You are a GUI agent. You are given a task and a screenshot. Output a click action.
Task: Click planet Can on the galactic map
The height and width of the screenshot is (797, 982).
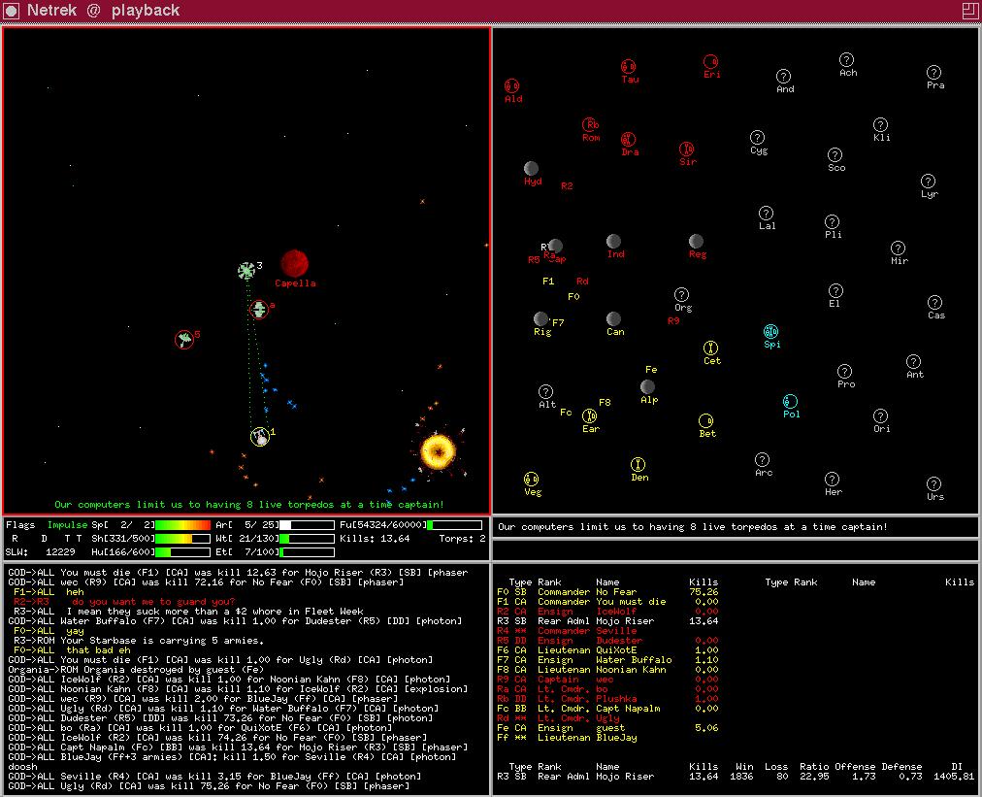click(x=613, y=319)
